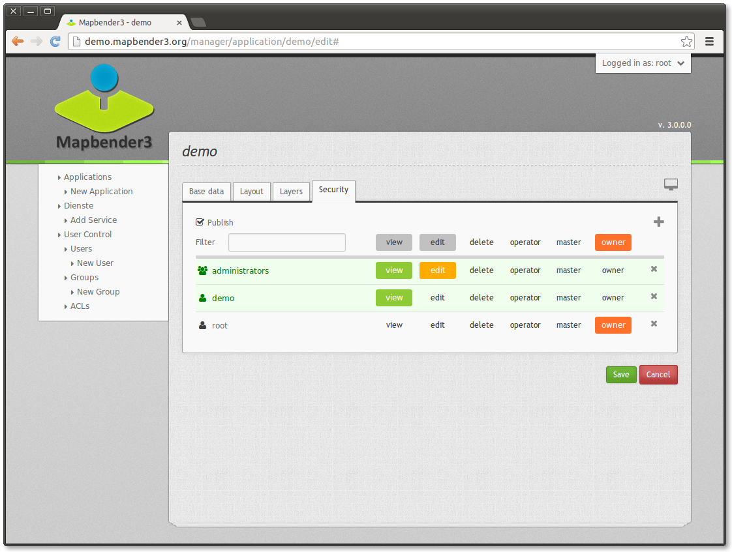Remove the administrators row with its X
This screenshot has height=552, width=732.
pyautogui.click(x=654, y=269)
